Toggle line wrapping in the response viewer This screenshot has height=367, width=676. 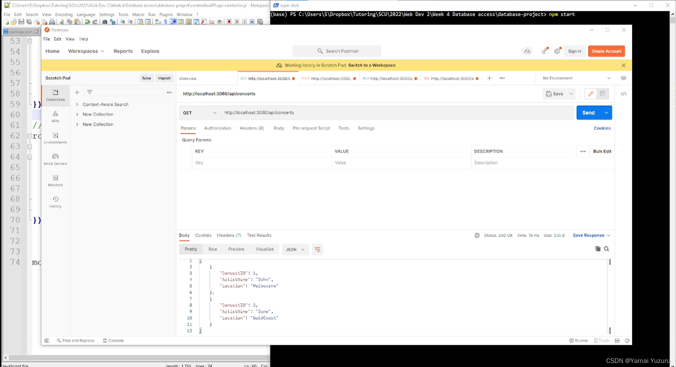coord(317,249)
